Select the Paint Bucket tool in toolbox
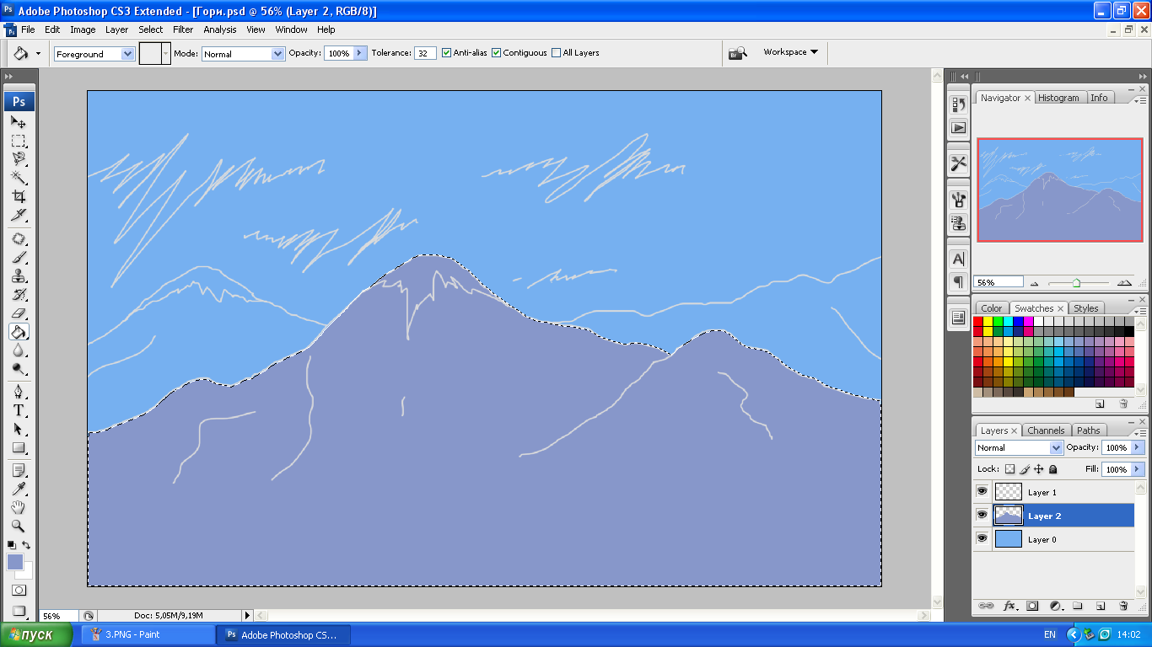 [x=19, y=332]
